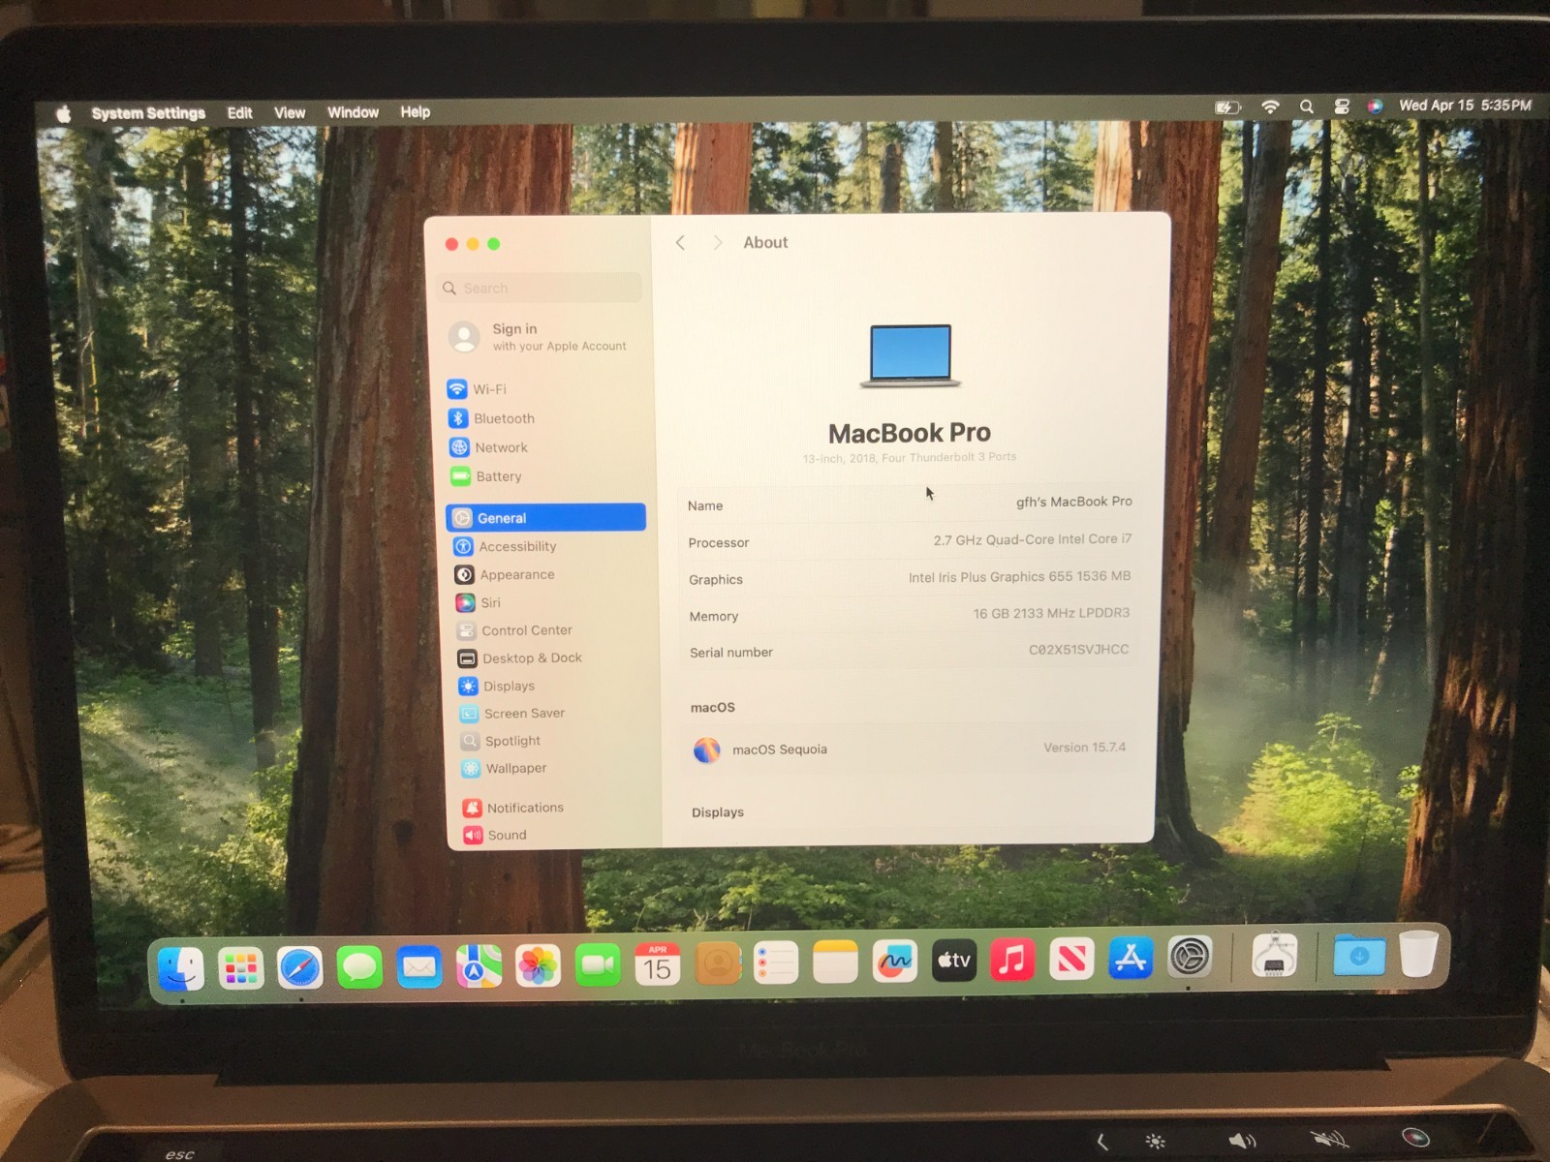Launch Safari from the Dock
The height and width of the screenshot is (1162, 1550).
pyautogui.click(x=300, y=967)
